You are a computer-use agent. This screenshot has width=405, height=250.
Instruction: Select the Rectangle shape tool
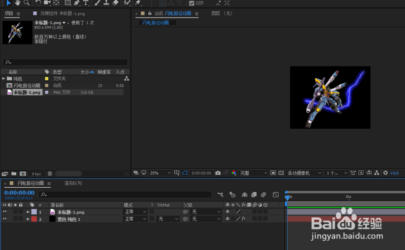click(68, 3)
